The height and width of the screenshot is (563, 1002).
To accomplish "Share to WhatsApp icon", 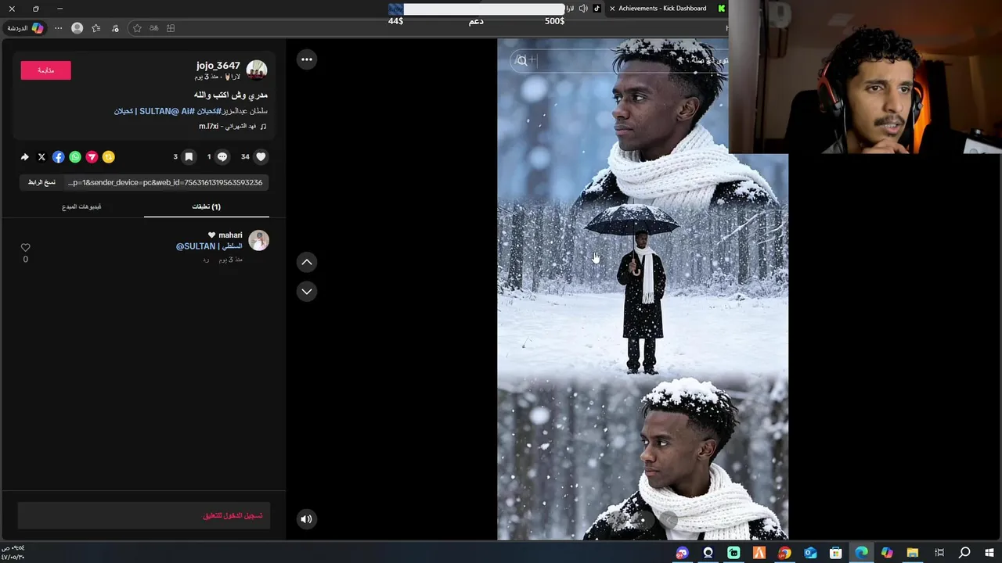I will (75, 157).
